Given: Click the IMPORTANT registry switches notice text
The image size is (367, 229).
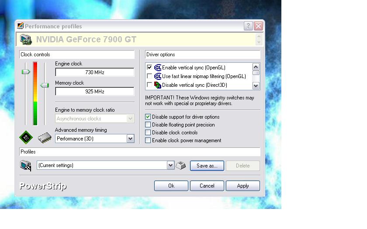Looking at the screenshot, I should tap(199, 100).
